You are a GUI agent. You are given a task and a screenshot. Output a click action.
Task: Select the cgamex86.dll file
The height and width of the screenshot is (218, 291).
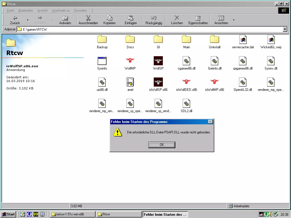point(186,63)
